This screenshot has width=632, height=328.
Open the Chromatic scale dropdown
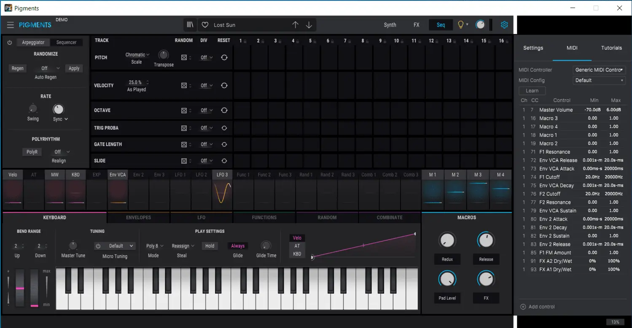[137, 55]
